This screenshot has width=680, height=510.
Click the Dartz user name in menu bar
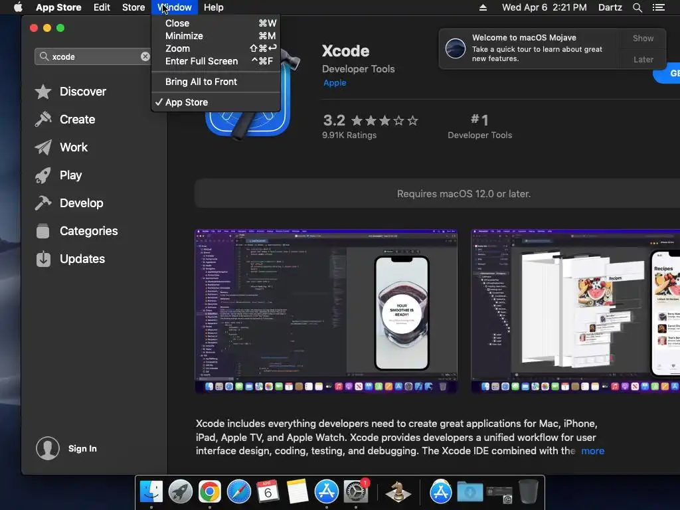pos(610,7)
